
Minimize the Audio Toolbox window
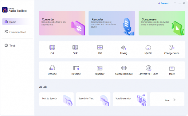coord(179,3)
